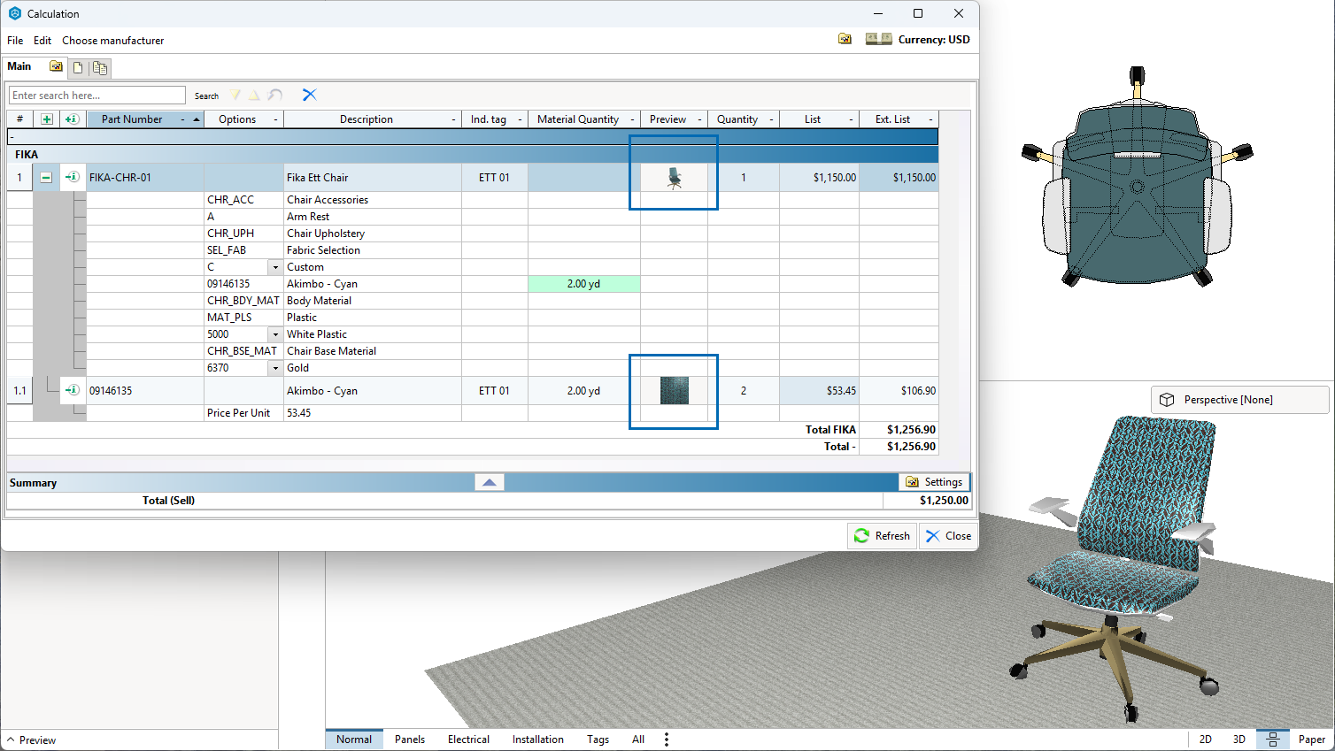This screenshot has height=751, width=1335.
Task: Click the Calculation window app icon
Action: 14,13
